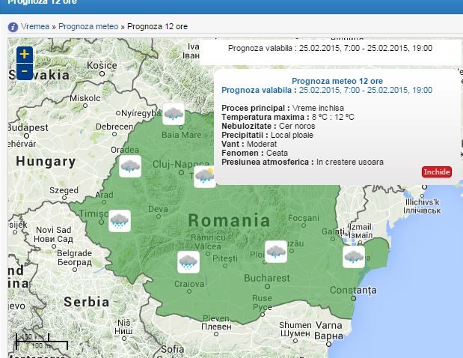This screenshot has height=358, width=463.
Task: Click the Serbia country label on map
Action: click(x=87, y=302)
